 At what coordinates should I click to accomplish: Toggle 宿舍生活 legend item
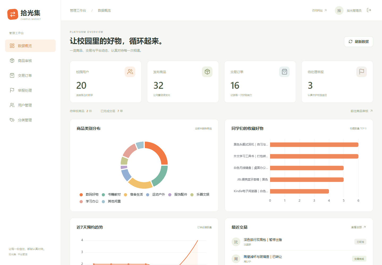click(133, 195)
